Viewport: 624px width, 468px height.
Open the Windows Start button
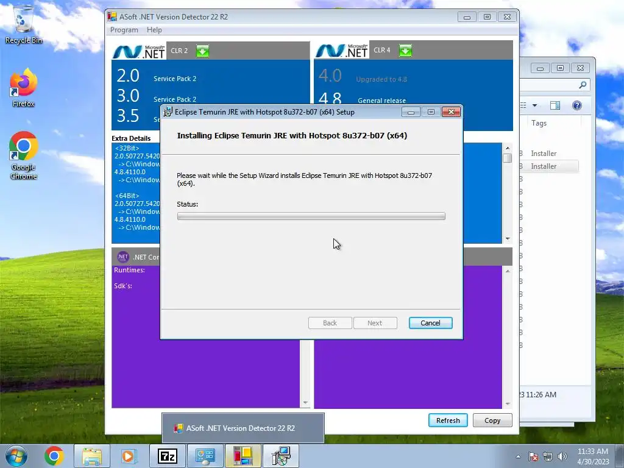click(16, 456)
